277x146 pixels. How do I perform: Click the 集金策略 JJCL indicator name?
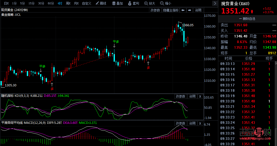tap(11, 15)
